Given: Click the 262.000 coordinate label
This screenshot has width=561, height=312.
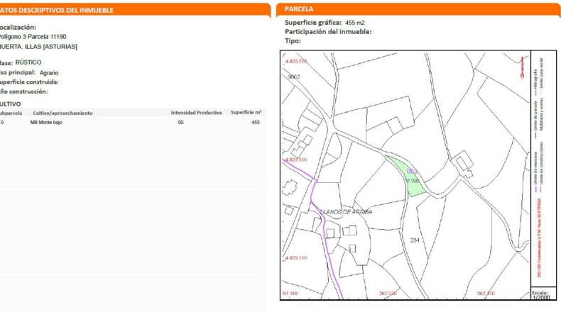Looking at the screenshot, I should [388, 294].
